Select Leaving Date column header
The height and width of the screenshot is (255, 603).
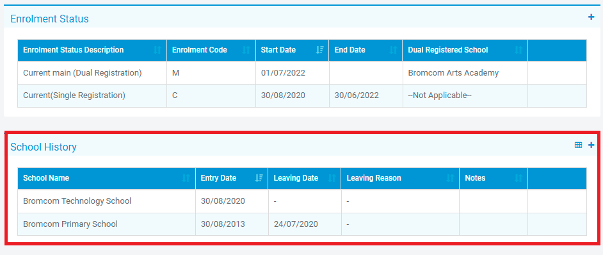click(x=305, y=178)
